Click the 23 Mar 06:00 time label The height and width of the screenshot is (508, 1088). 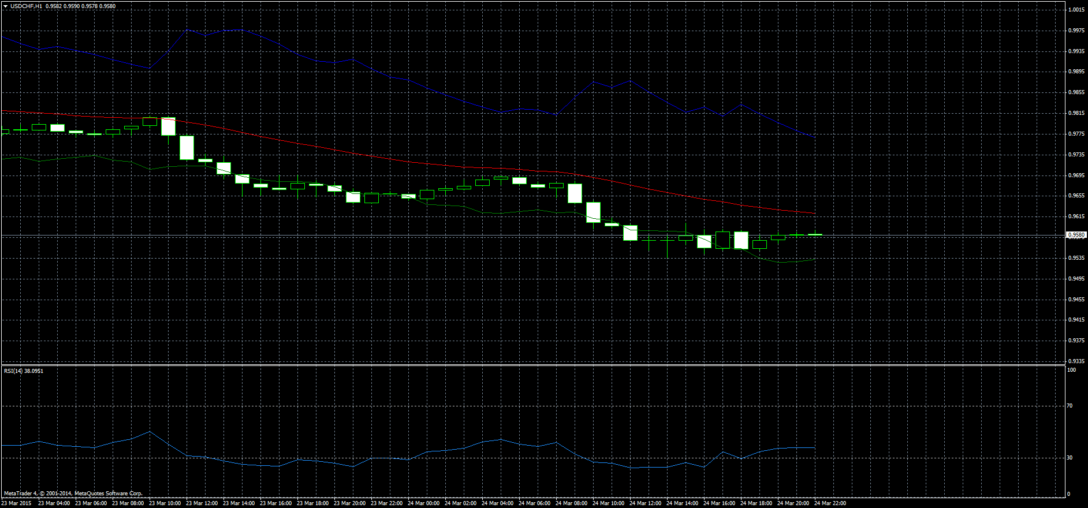(91, 503)
